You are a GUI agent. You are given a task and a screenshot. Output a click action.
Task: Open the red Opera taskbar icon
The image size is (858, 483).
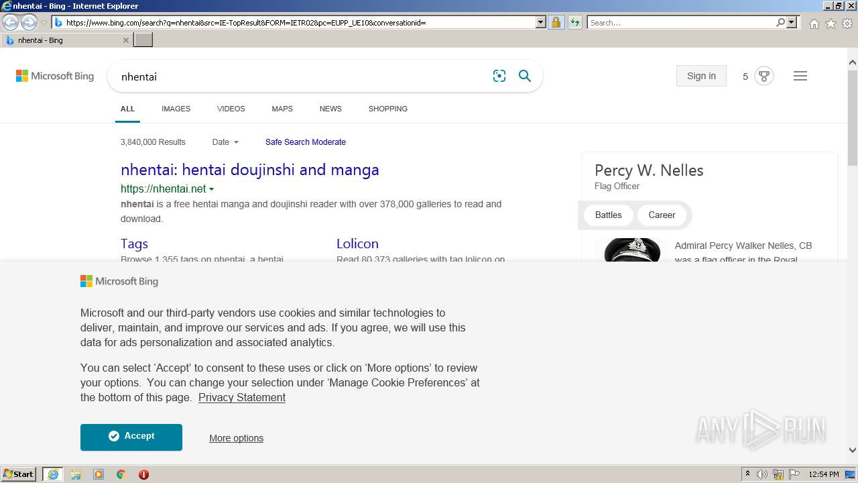coord(143,474)
